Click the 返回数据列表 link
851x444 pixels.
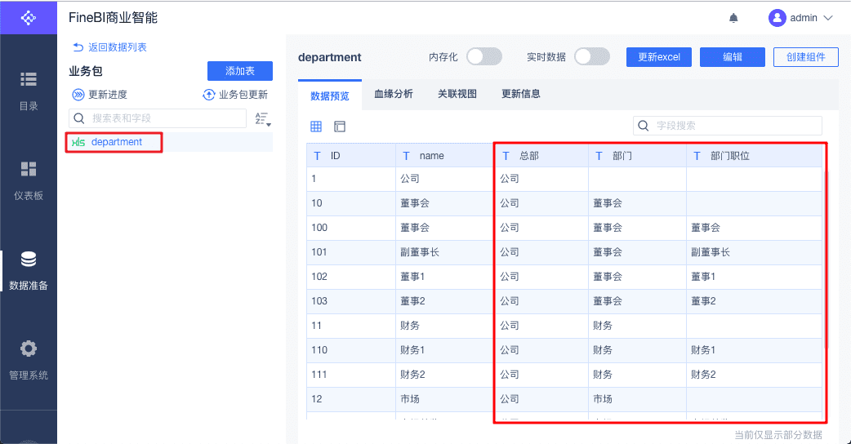(110, 47)
